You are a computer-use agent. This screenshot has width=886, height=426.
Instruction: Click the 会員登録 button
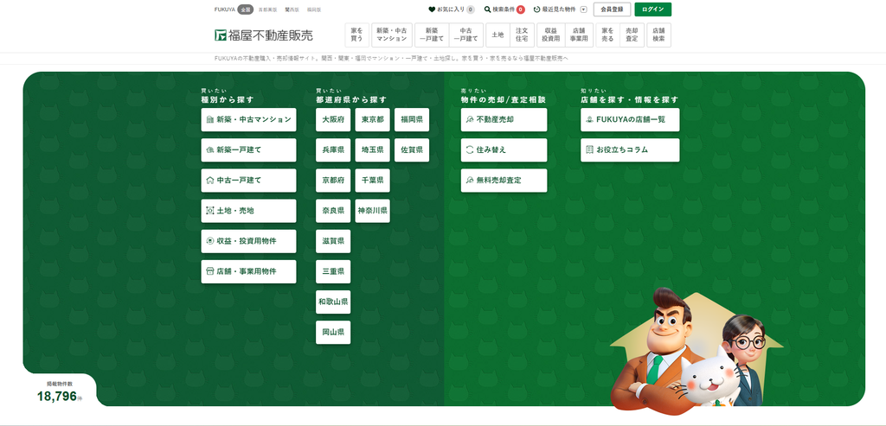pyautogui.click(x=612, y=10)
